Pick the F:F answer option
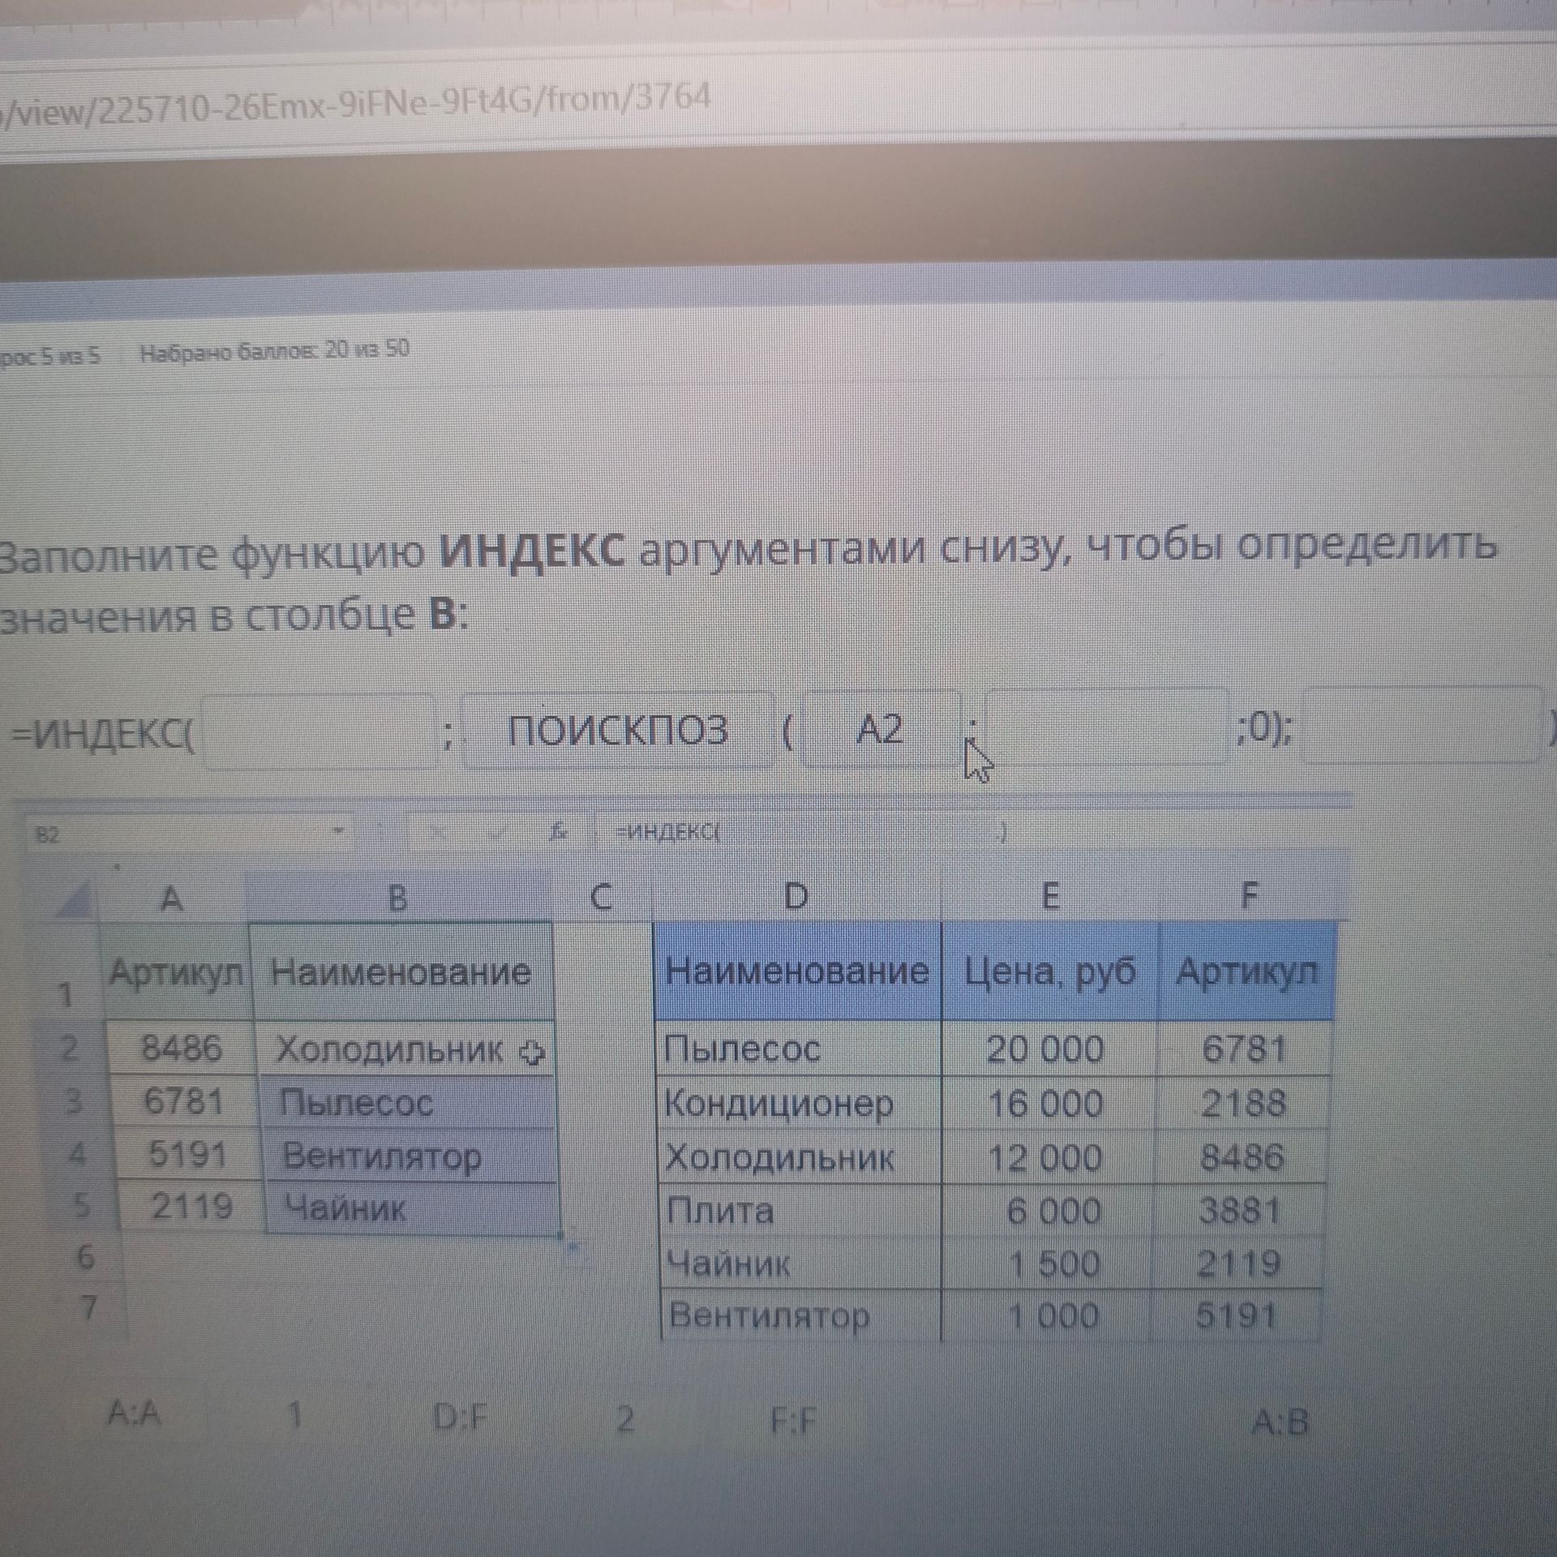 (793, 1420)
